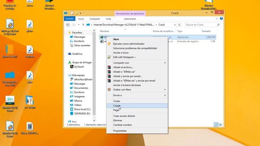Open the Administrar tab

pos(130,19)
